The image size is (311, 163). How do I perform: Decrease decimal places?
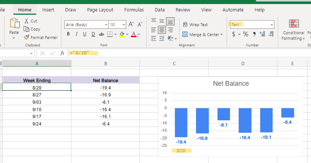coord(271,34)
